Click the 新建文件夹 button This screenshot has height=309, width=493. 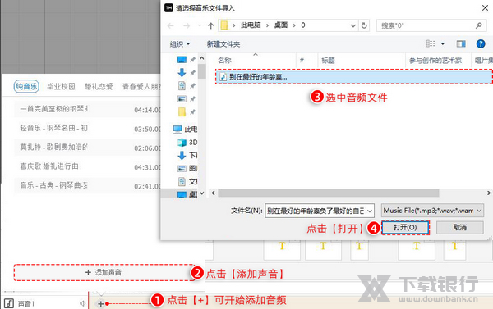[x=223, y=44]
